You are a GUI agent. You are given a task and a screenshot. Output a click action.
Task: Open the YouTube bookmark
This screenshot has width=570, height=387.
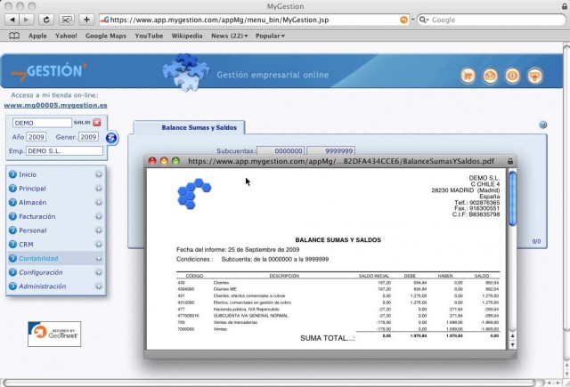pos(149,36)
